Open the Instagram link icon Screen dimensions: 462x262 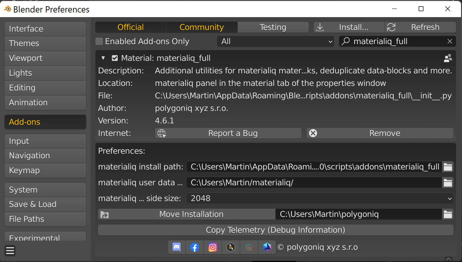213,247
